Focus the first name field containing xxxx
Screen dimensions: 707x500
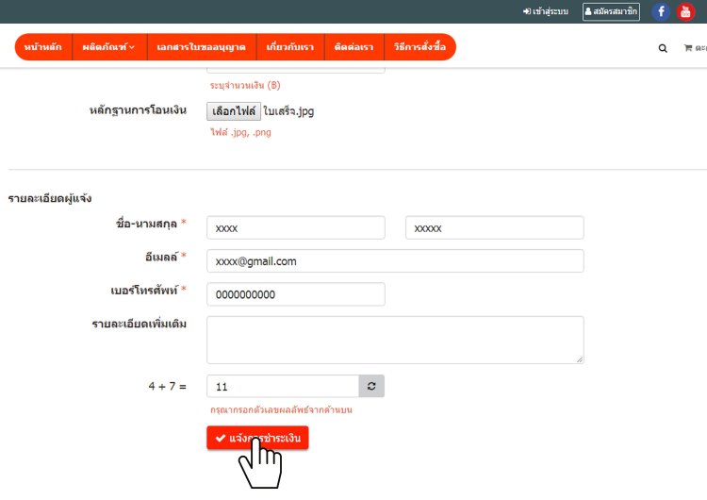pyautogui.click(x=295, y=228)
